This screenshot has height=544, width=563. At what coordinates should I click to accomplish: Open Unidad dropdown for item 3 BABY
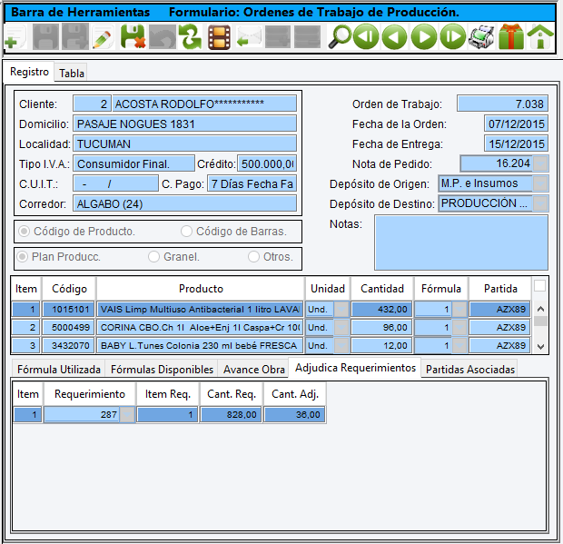pyautogui.click(x=341, y=346)
